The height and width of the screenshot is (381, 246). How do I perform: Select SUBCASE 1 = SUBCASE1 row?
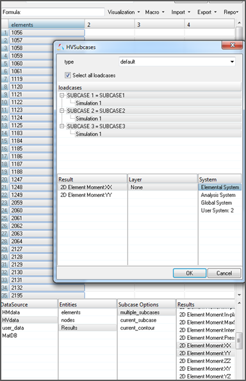154,95
